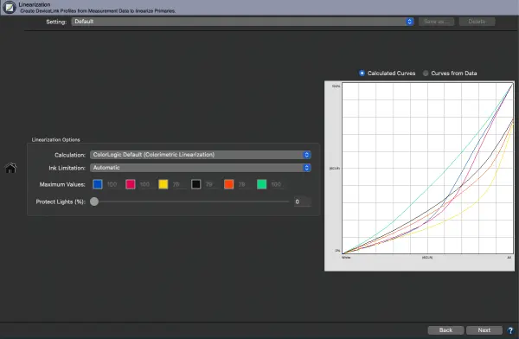The height and width of the screenshot is (339, 519).
Task: Click the black maximum value swatch
Action: click(196, 184)
